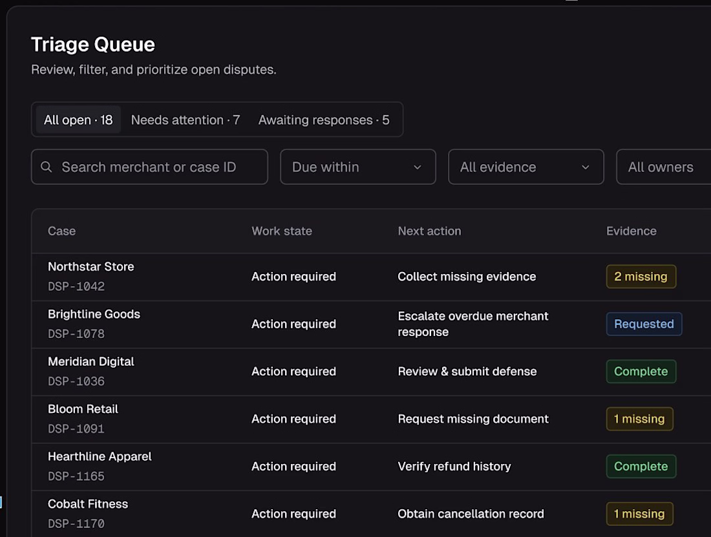Click the Work state column header
Screen dimensions: 711x537
pos(282,231)
